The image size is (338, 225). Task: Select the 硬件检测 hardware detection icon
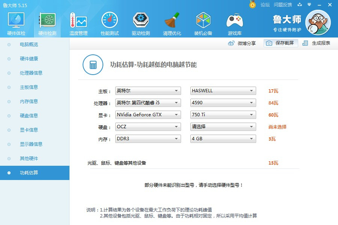coord(47,20)
